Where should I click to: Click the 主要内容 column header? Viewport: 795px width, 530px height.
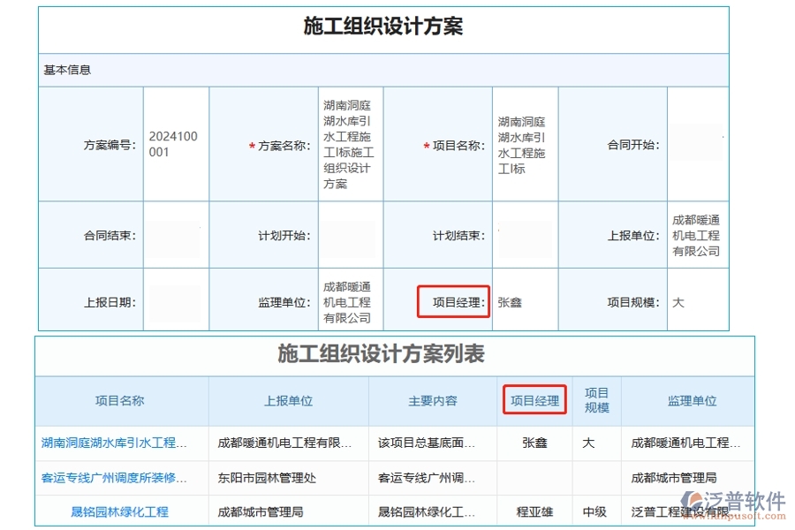click(433, 400)
